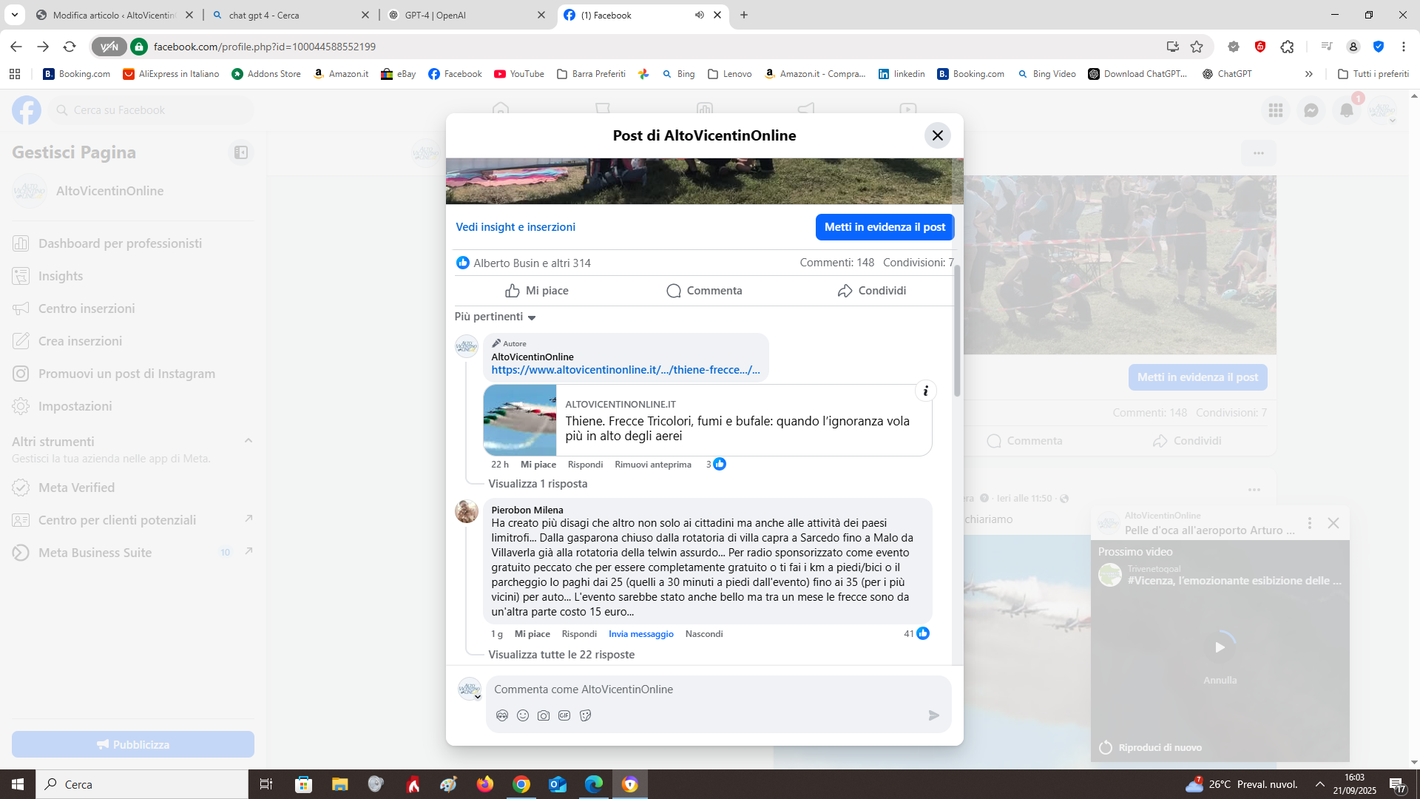Switch to the GPT-4 | OpenAI tab
The width and height of the screenshot is (1420, 799).
[467, 15]
